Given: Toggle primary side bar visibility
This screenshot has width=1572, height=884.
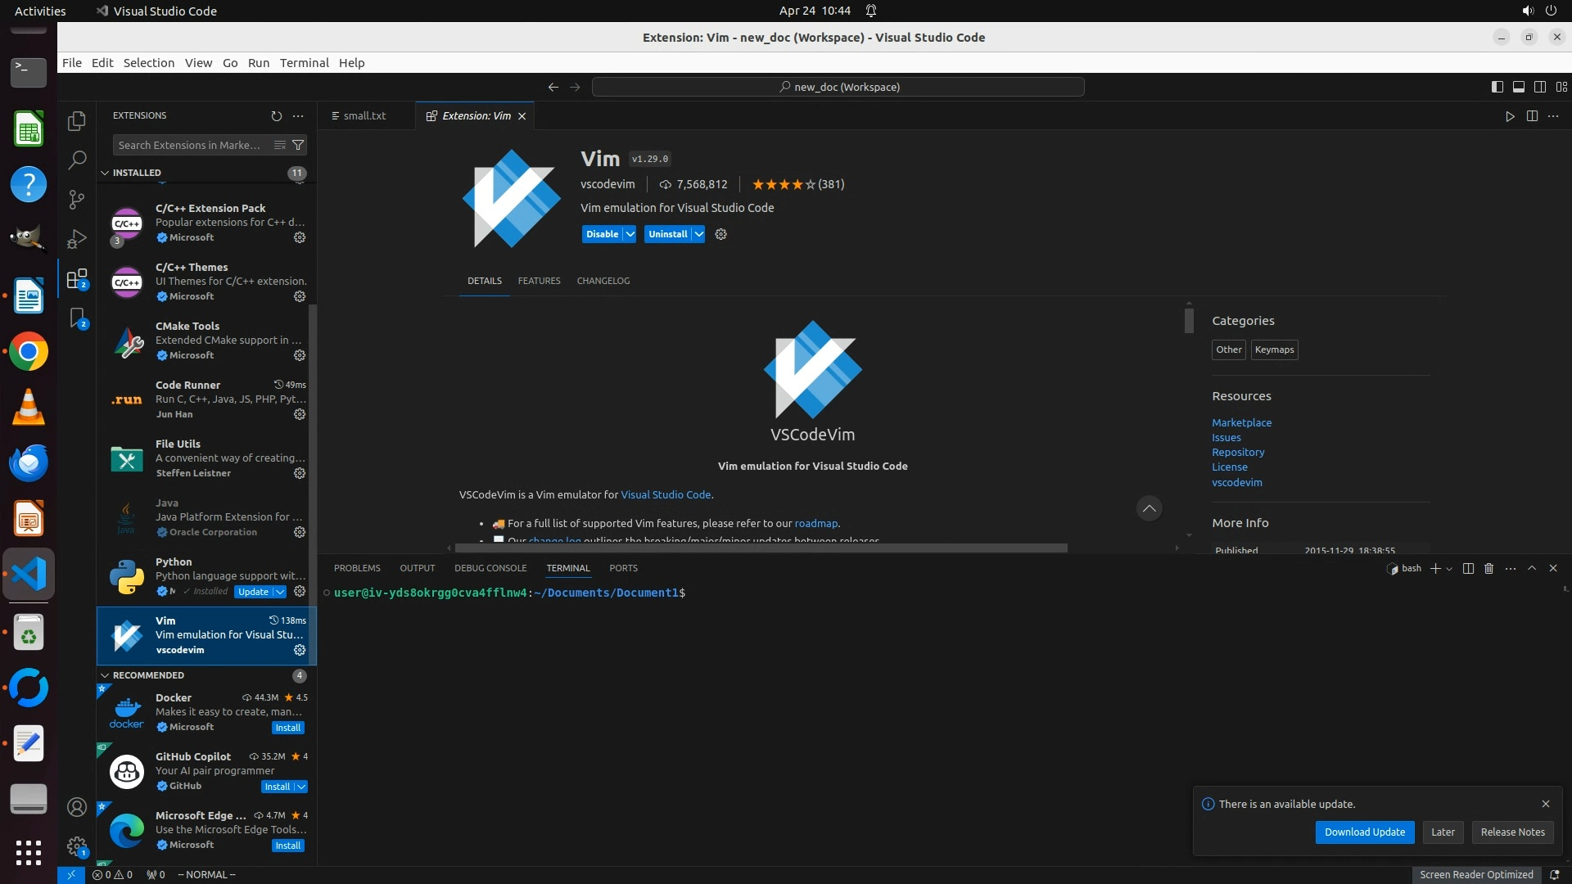Looking at the screenshot, I should (x=1497, y=87).
